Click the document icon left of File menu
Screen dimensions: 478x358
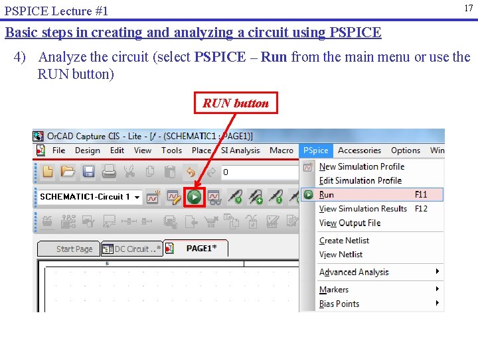tap(40, 150)
